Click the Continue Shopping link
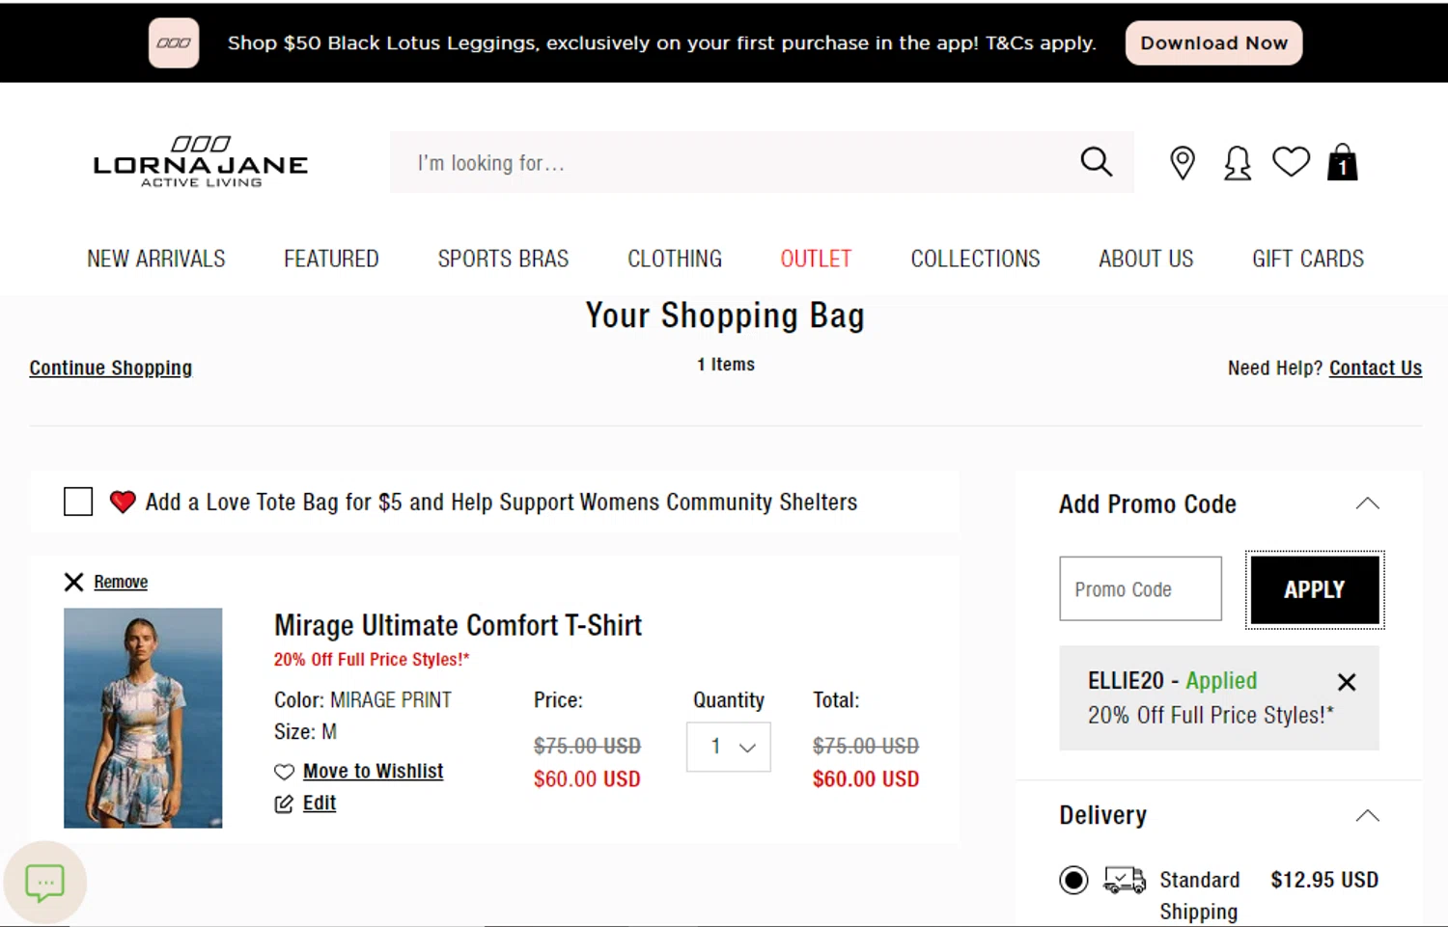 coord(110,368)
